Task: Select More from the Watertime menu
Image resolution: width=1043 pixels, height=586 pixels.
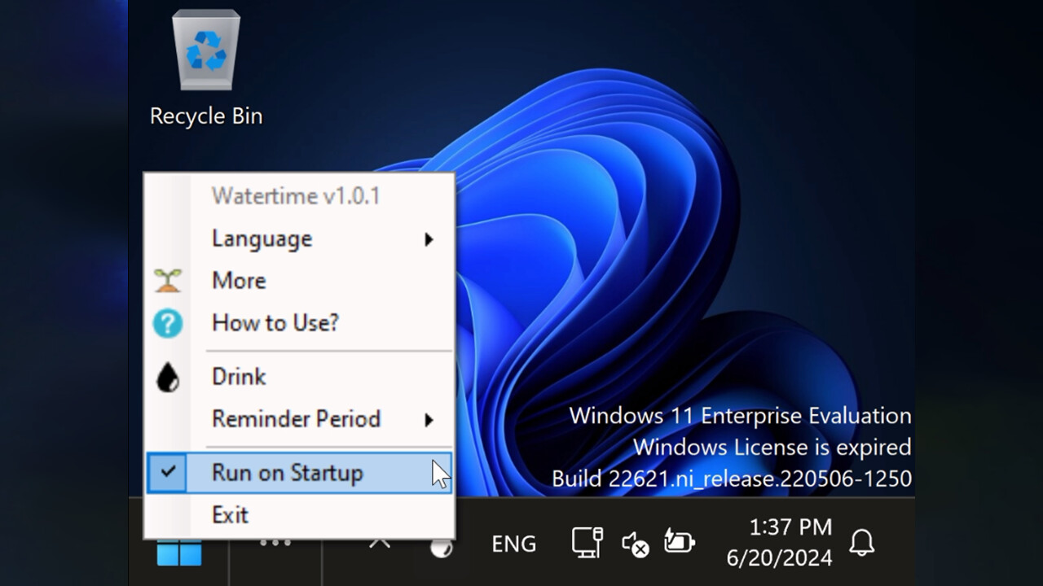Action: click(x=238, y=280)
